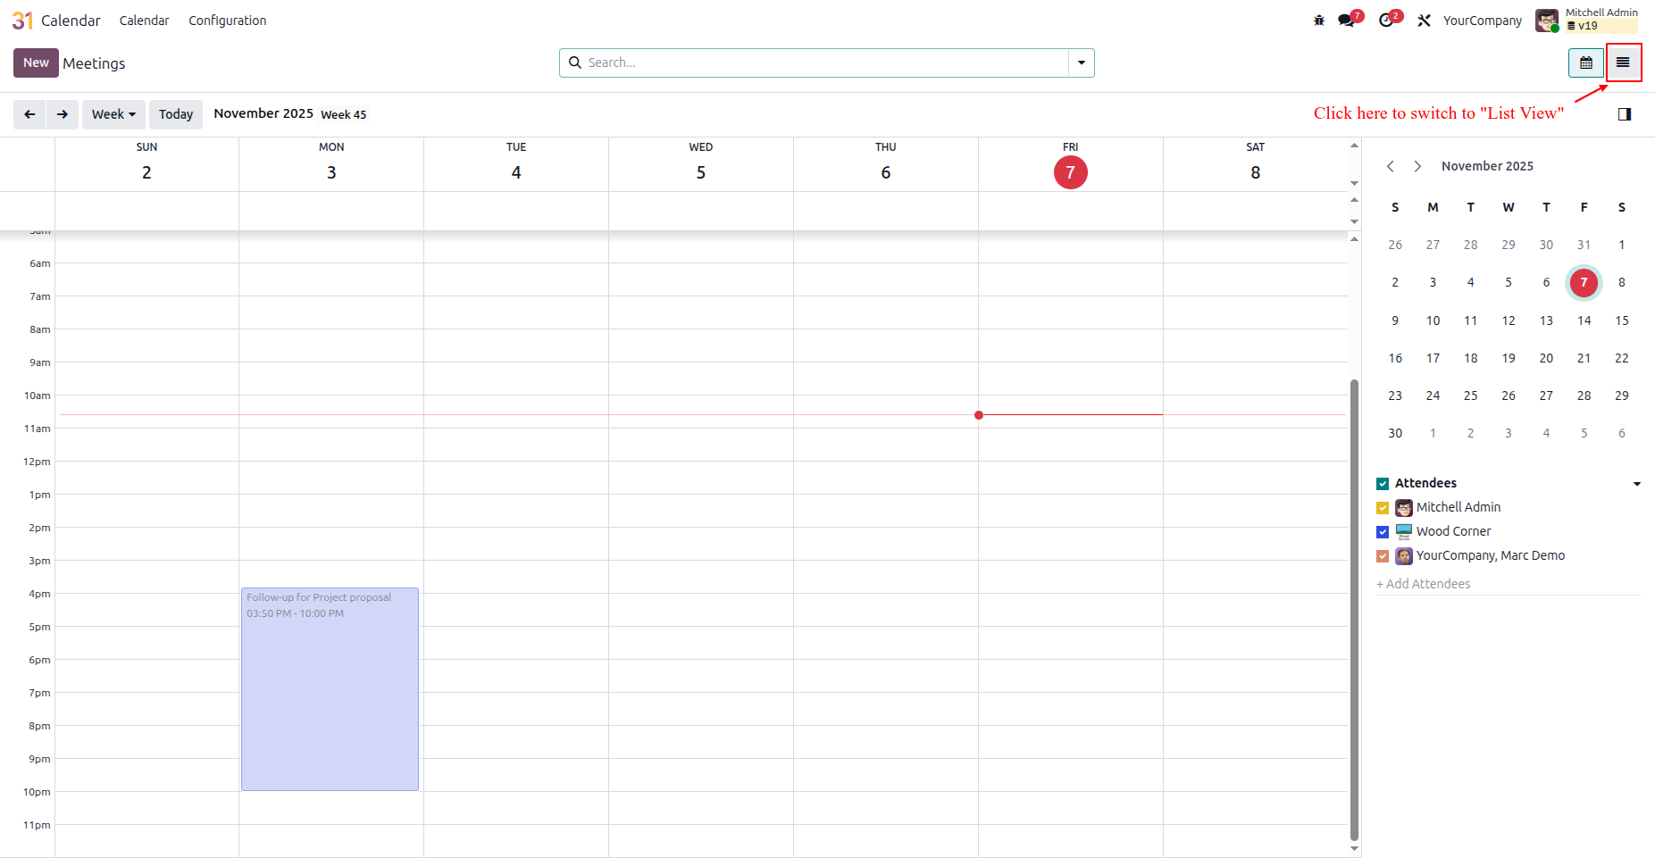
Task: Click November 2025 mini calendar title
Action: pyautogui.click(x=1487, y=166)
